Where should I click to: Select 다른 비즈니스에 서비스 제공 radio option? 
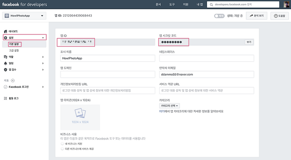coord(62,149)
